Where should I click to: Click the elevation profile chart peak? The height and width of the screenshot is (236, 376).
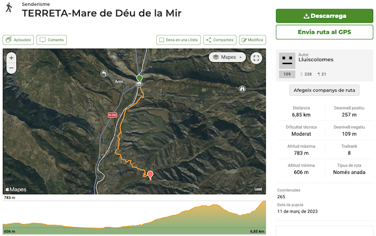[263, 203]
